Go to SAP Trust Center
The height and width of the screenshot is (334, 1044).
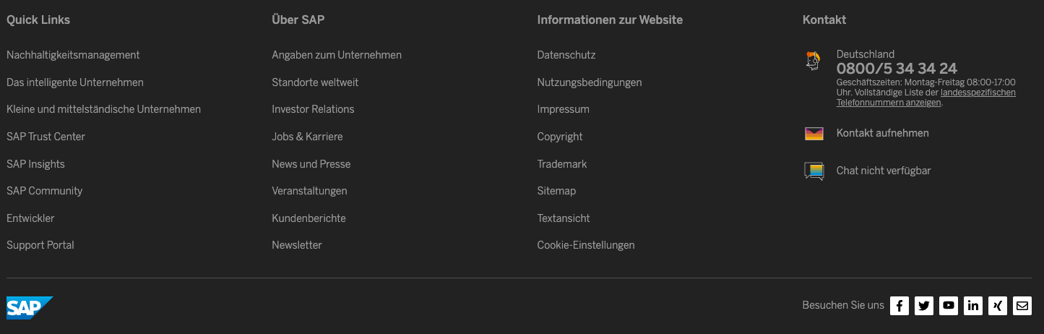pyautogui.click(x=46, y=137)
